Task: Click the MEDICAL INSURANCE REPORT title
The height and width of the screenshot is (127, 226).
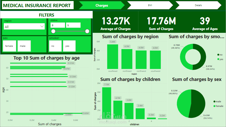Action: pyautogui.click(x=37, y=6)
